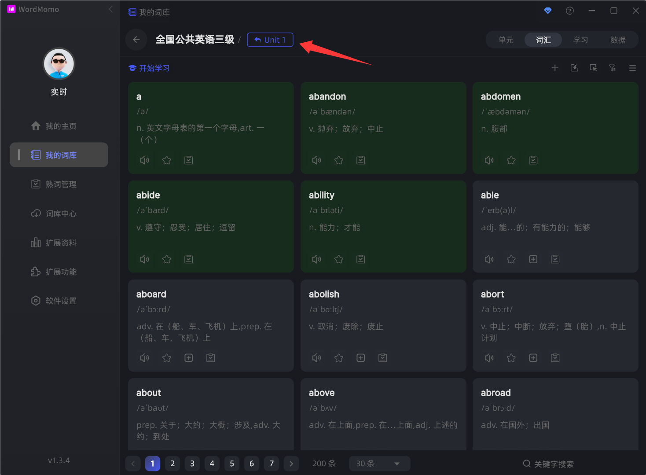Click clipboard-check icon on abort card
The image size is (646, 475).
pyautogui.click(x=555, y=358)
